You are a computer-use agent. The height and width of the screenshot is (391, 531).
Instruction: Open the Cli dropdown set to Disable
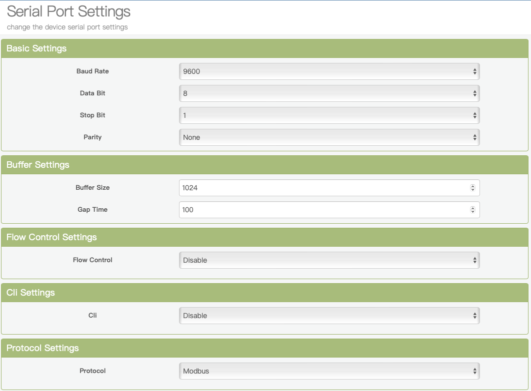(x=329, y=316)
